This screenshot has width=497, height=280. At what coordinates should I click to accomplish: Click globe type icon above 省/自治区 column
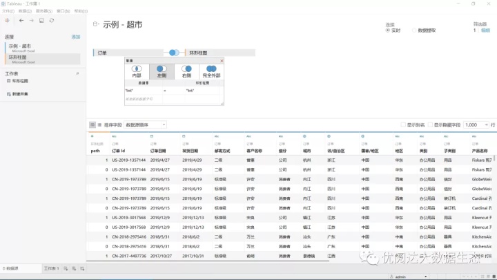tap(329, 136)
